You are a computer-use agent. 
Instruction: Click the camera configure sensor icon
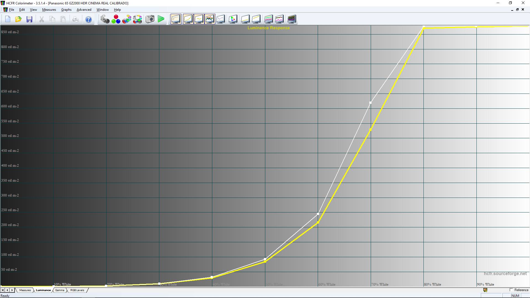[150, 19]
